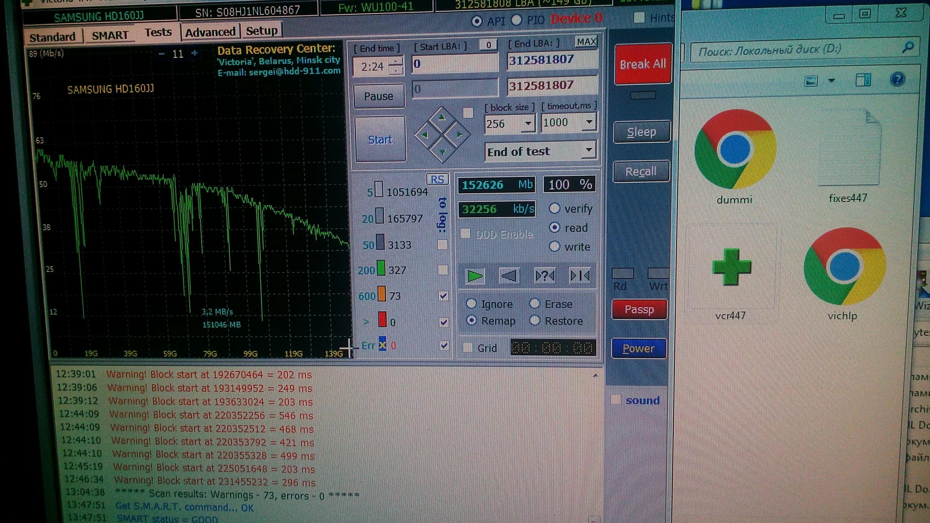Select the Erase radio option
The height and width of the screenshot is (523, 930).
(x=535, y=304)
